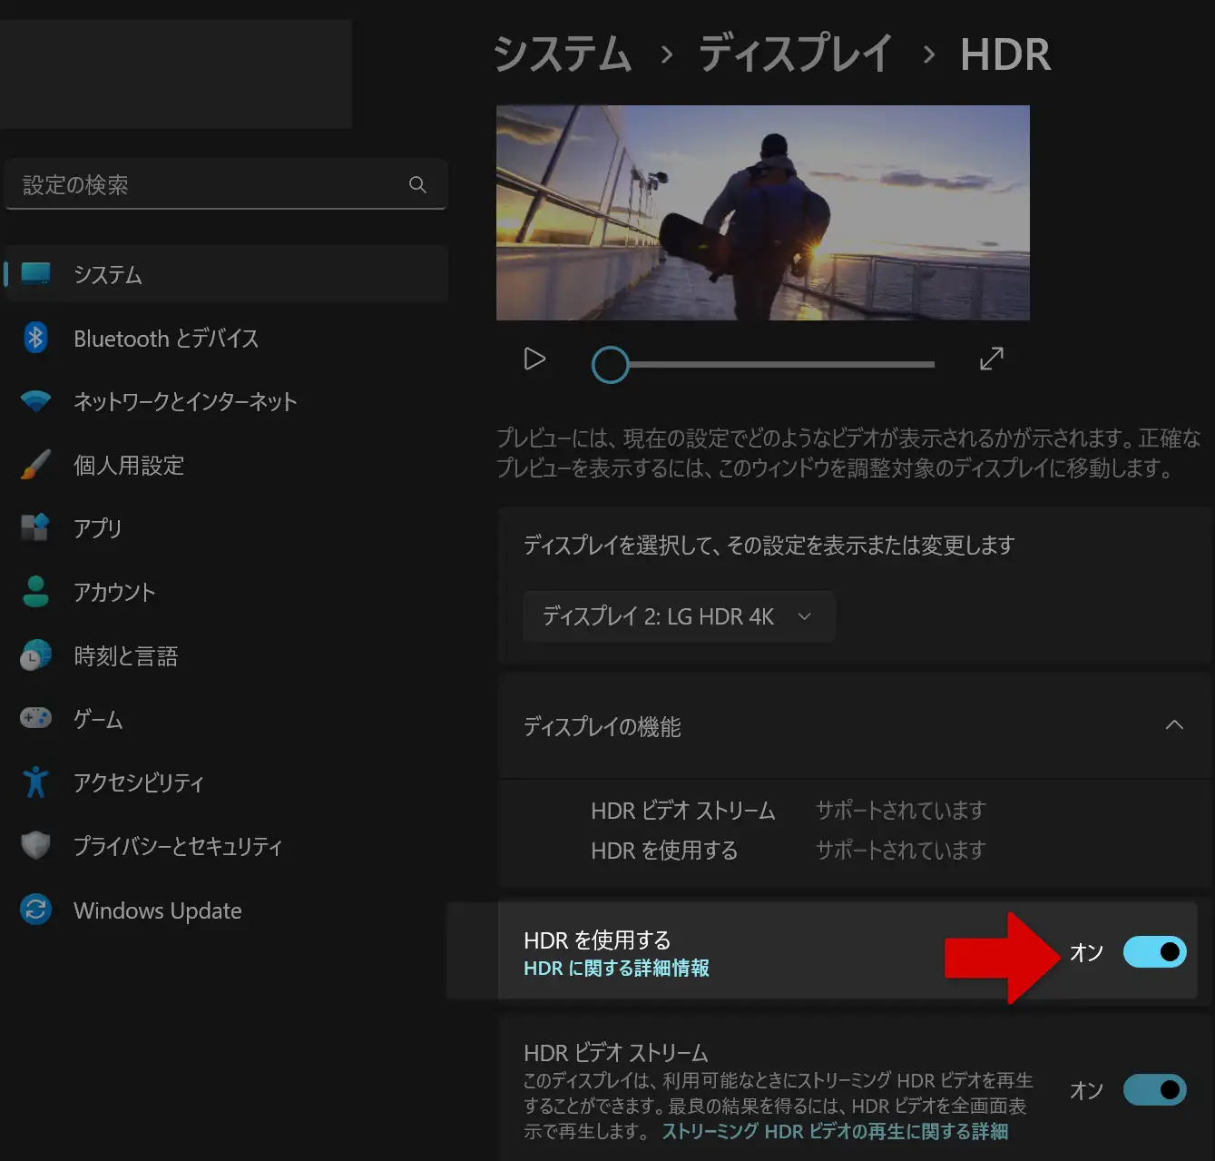Click the paintbrush personalization icon
The image size is (1215, 1161).
35,465
